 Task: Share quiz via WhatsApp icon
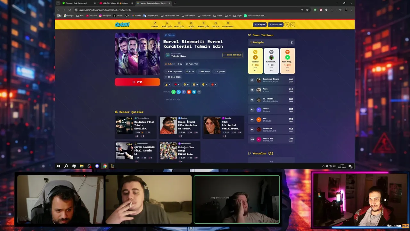(173, 92)
